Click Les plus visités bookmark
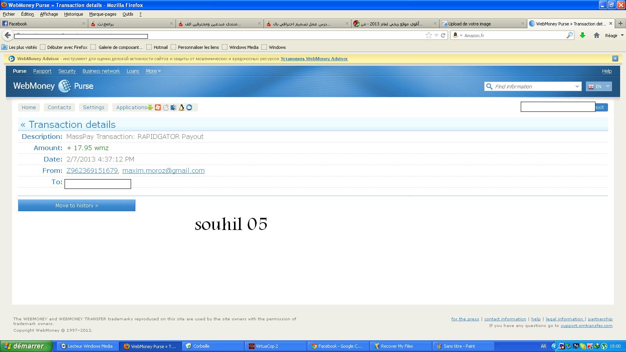 pyautogui.click(x=19, y=47)
